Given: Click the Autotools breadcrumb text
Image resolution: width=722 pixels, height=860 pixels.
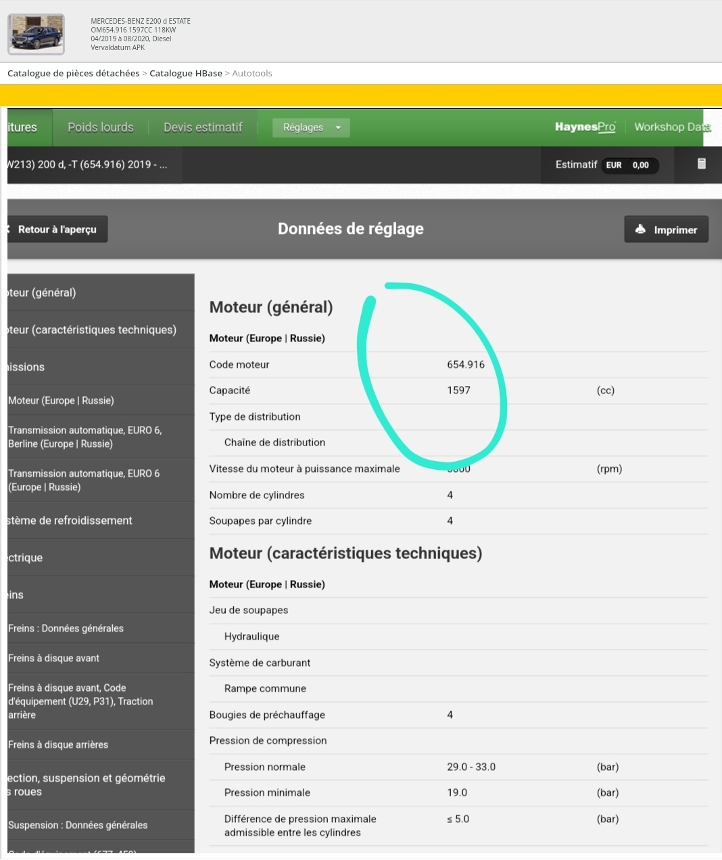Looking at the screenshot, I should click(x=252, y=73).
